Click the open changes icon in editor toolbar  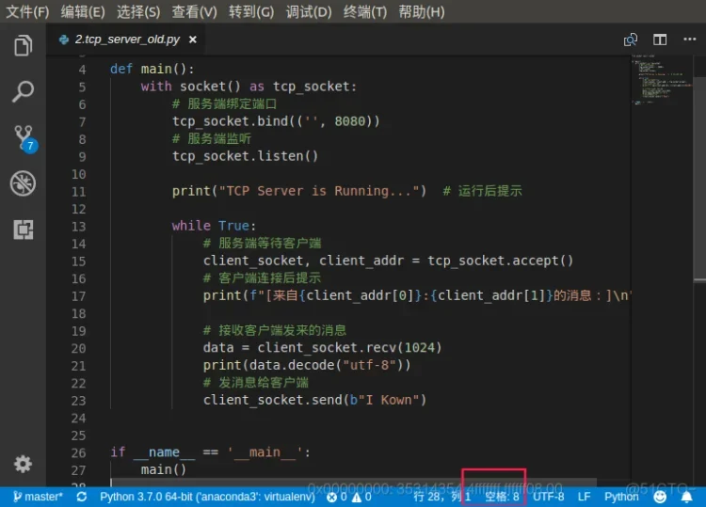click(x=631, y=40)
